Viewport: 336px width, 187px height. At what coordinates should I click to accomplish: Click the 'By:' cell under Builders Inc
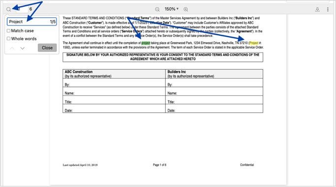214,83
